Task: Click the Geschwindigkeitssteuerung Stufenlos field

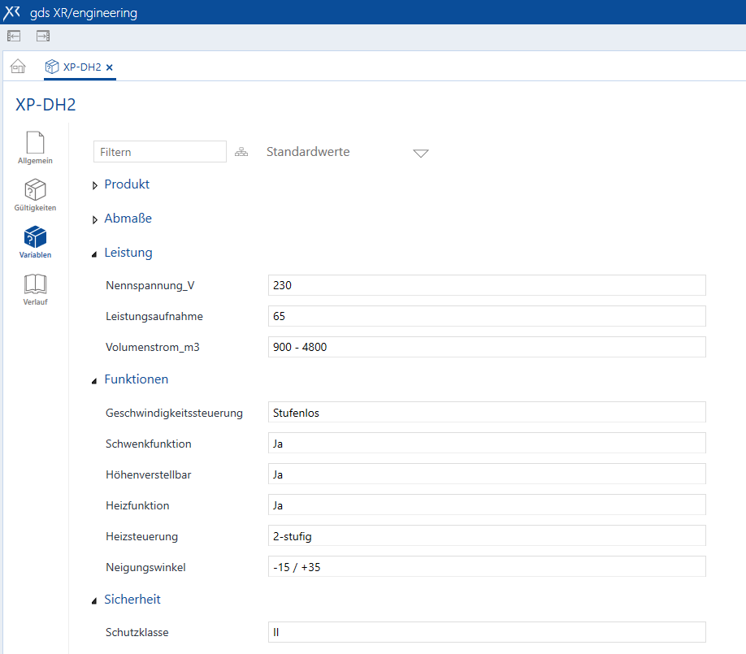Action: pos(486,412)
